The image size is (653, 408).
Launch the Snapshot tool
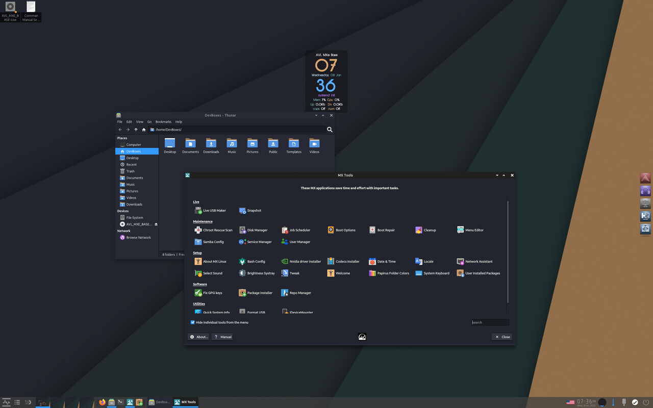tap(250, 211)
